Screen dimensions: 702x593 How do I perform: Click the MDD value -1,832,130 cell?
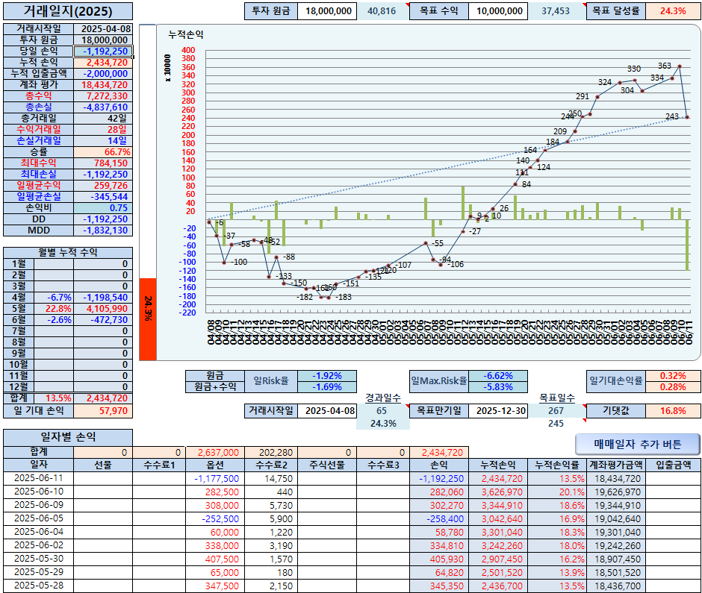pos(103,230)
